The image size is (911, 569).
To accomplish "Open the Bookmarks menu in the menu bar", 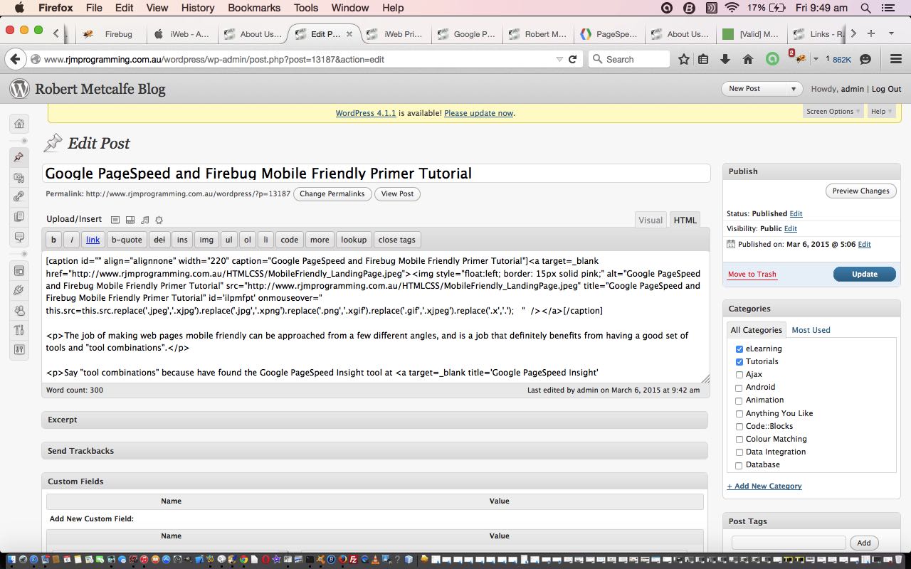I will pyautogui.click(x=254, y=8).
